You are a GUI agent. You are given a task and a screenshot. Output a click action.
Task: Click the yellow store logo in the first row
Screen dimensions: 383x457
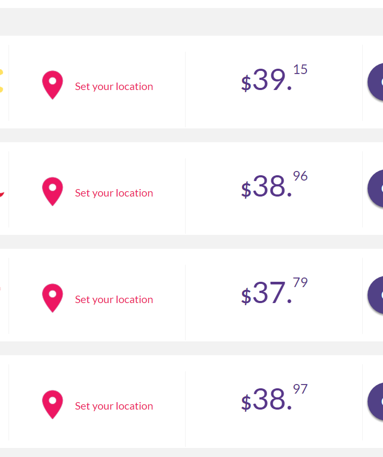click(2, 81)
